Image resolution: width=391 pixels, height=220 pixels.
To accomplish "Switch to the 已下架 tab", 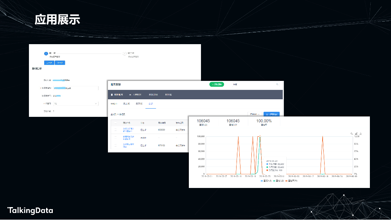I will [x=139, y=104].
